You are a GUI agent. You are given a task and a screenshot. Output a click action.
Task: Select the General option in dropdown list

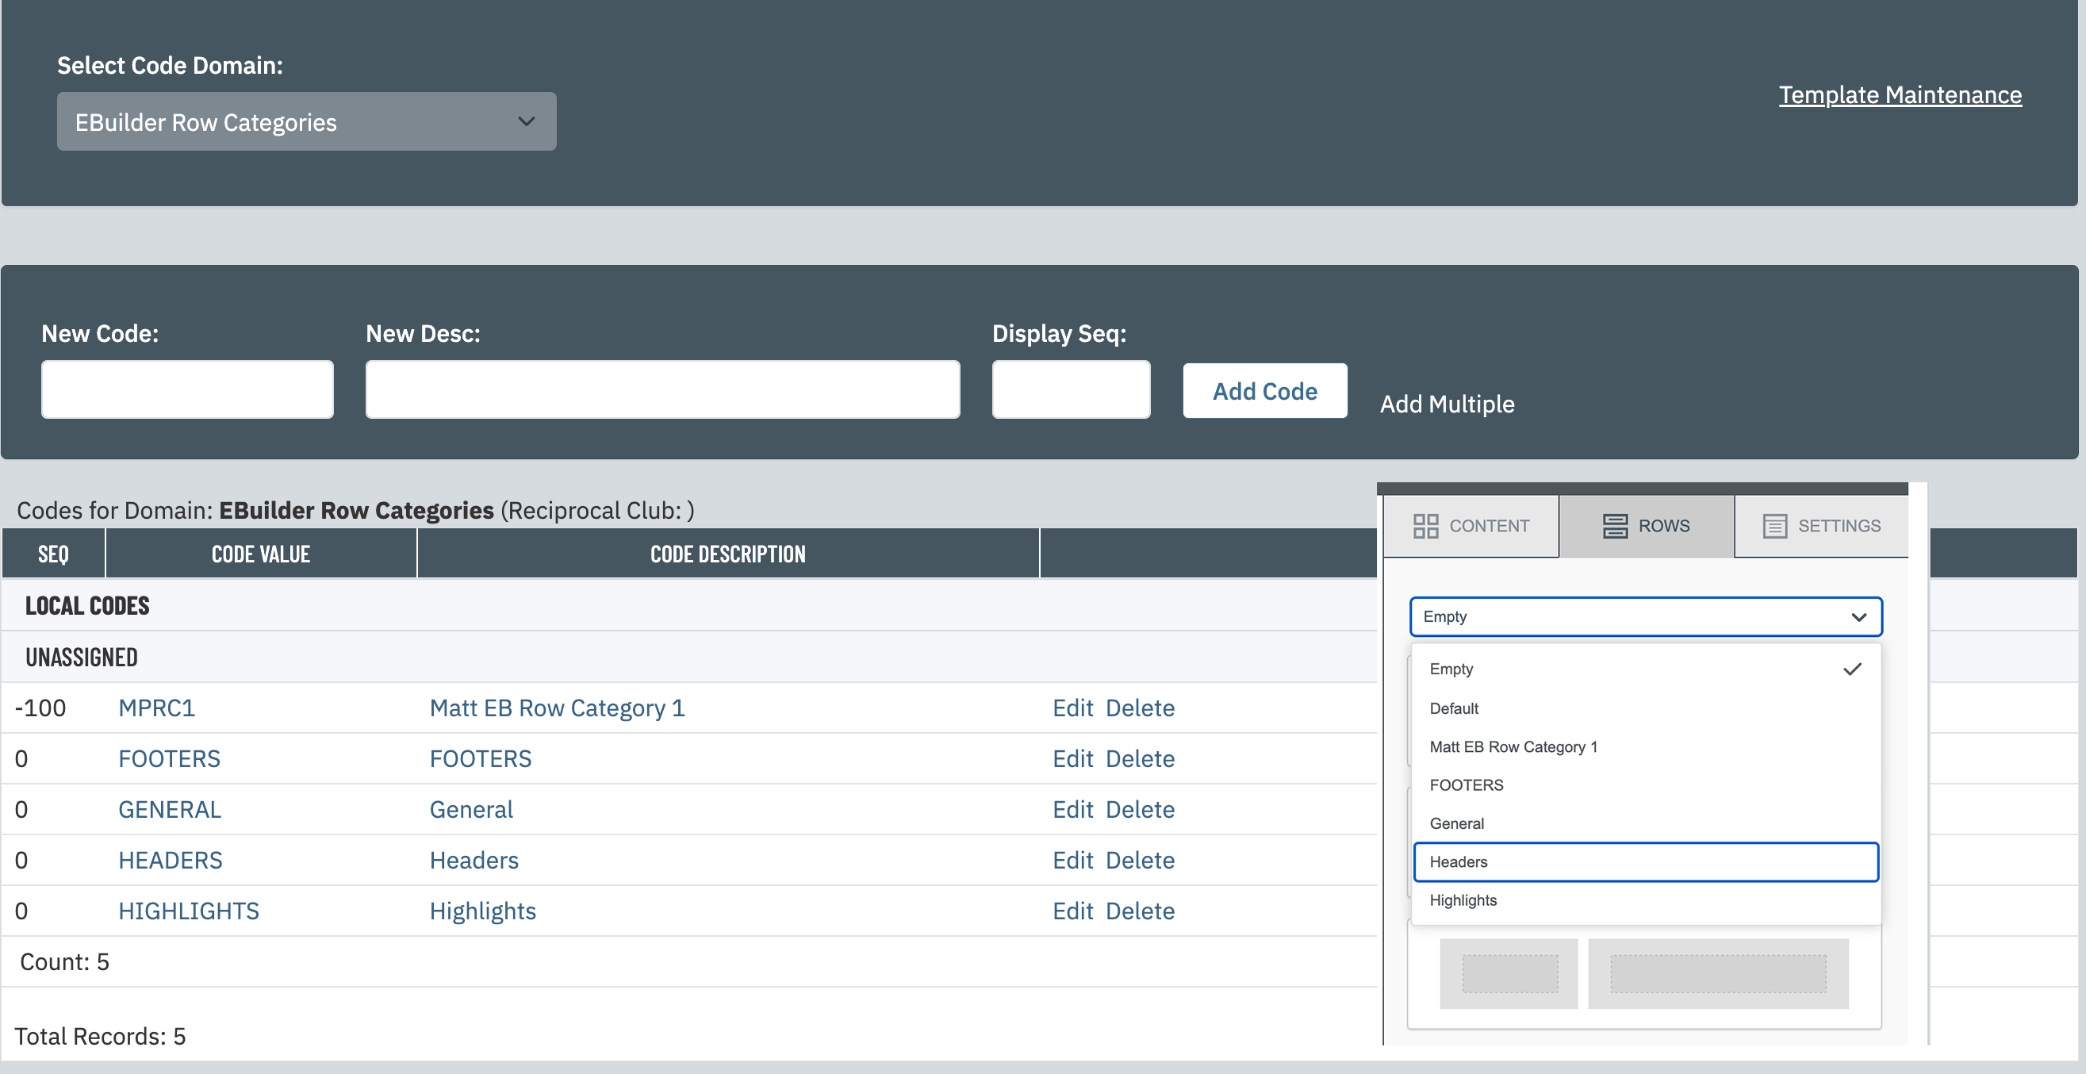click(1646, 823)
